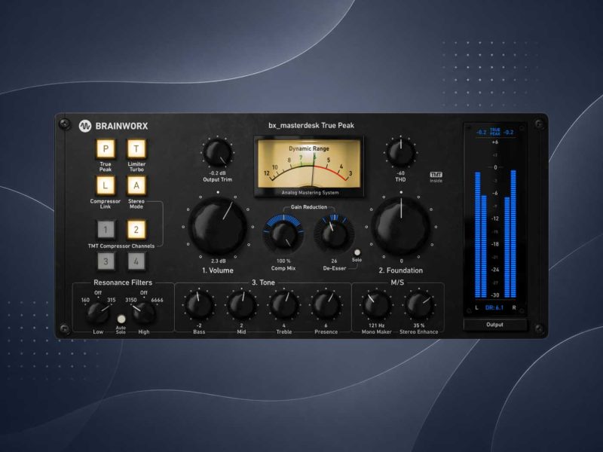Select TMT Compressor Channel 4
This screenshot has height=452, width=603.
(136, 261)
